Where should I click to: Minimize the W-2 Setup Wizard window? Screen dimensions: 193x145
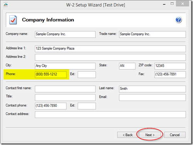pos(164,4)
